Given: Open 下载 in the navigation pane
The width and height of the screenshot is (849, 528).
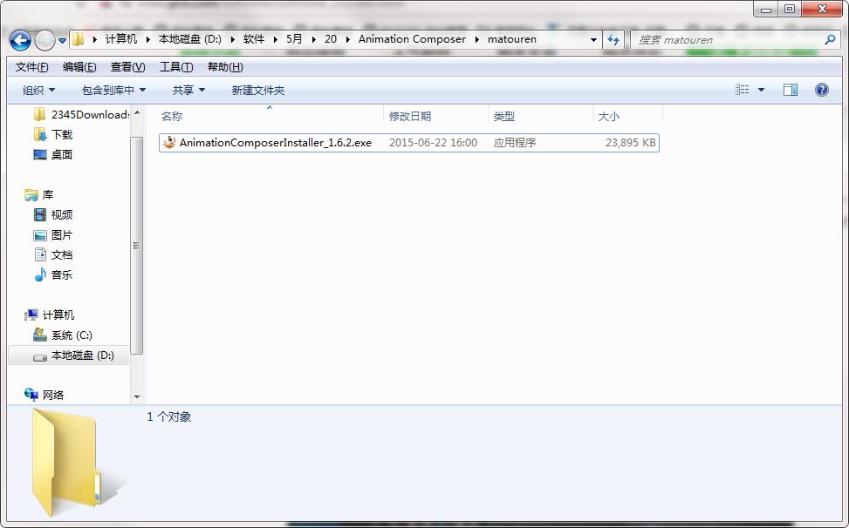Looking at the screenshot, I should [x=53, y=134].
